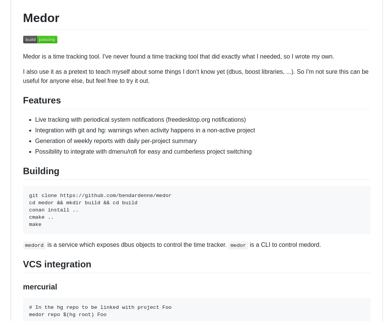
Task: Click the Building section heading
Action: (x=41, y=171)
